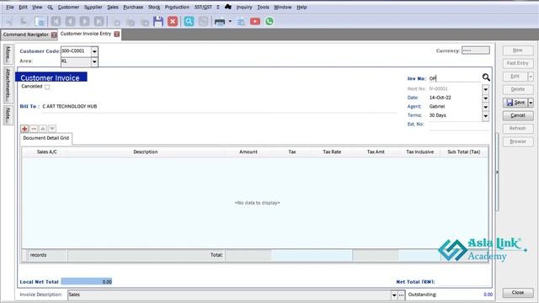The image size is (539, 303).
Task: Open the Note side tab
Action: point(8,114)
